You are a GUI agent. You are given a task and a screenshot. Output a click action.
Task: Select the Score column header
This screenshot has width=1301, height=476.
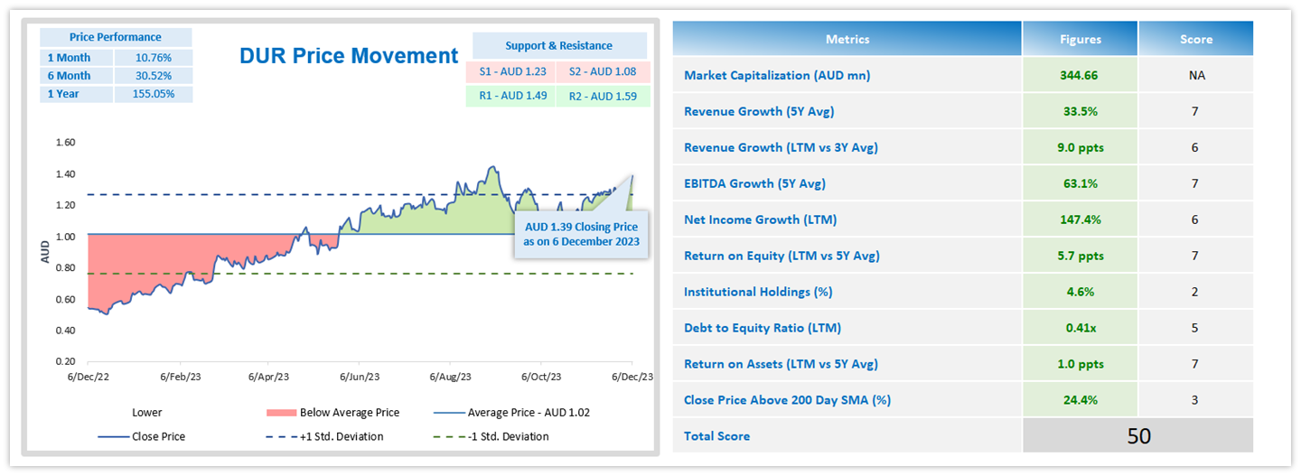coord(1195,39)
